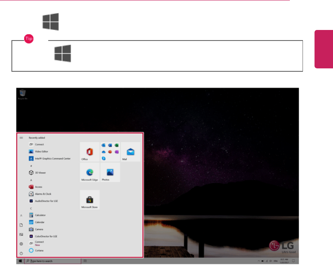Open Microsoft Access from the list
Image resolution: width=333 pixels, height=271 pixels.
(x=36, y=187)
